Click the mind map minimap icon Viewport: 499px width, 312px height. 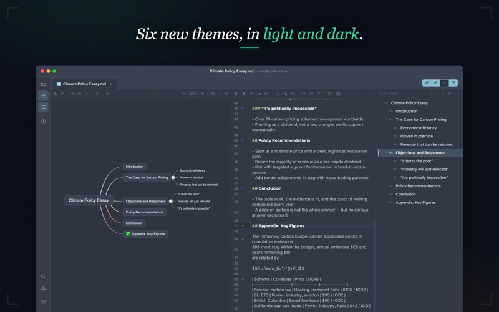(x=226, y=94)
